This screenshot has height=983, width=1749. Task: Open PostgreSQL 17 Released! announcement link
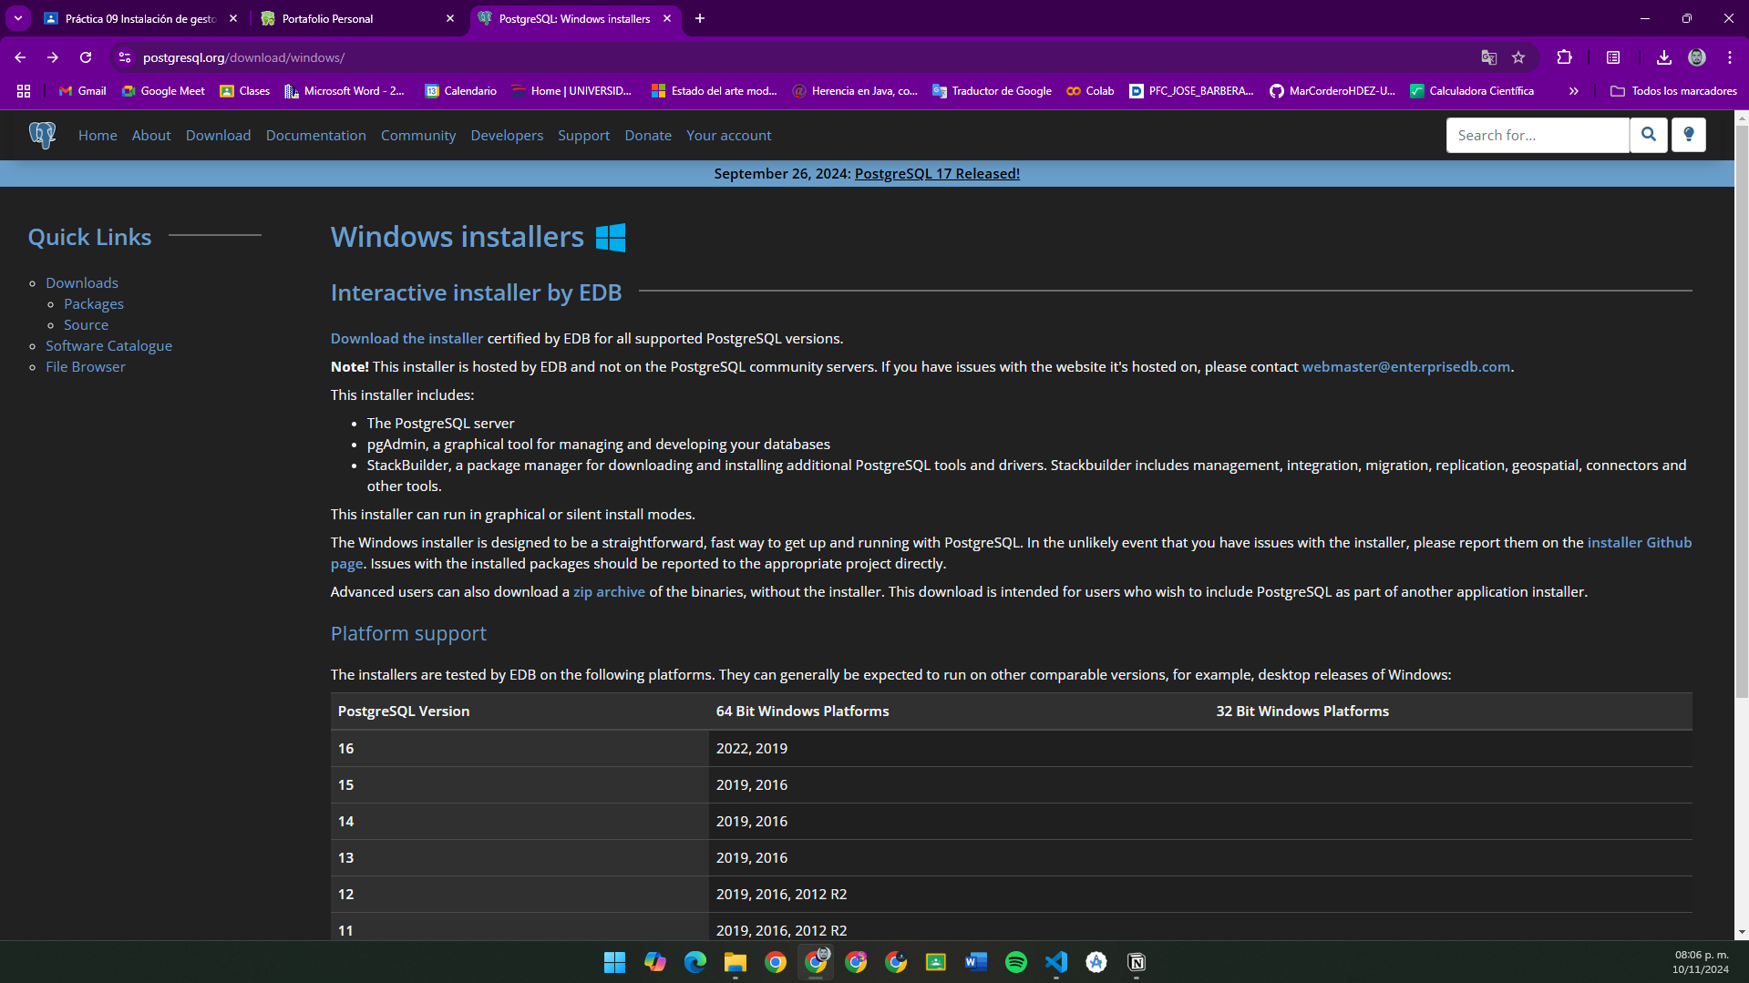coord(937,173)
